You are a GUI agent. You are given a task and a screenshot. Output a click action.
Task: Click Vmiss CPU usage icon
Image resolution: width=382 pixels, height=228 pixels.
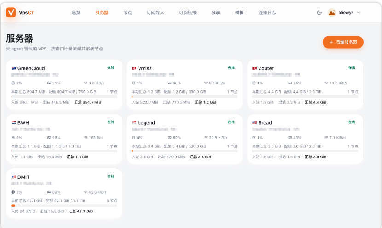(133, 83)
